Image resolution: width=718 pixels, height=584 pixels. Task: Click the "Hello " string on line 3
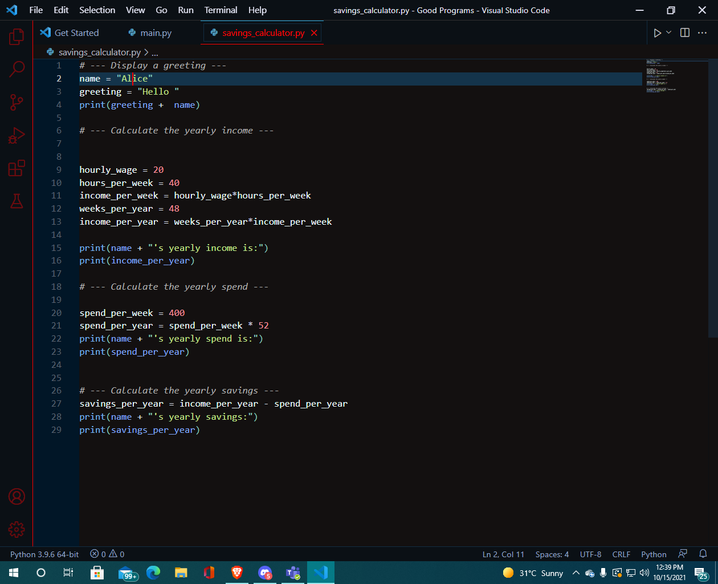tap(158, 92)
